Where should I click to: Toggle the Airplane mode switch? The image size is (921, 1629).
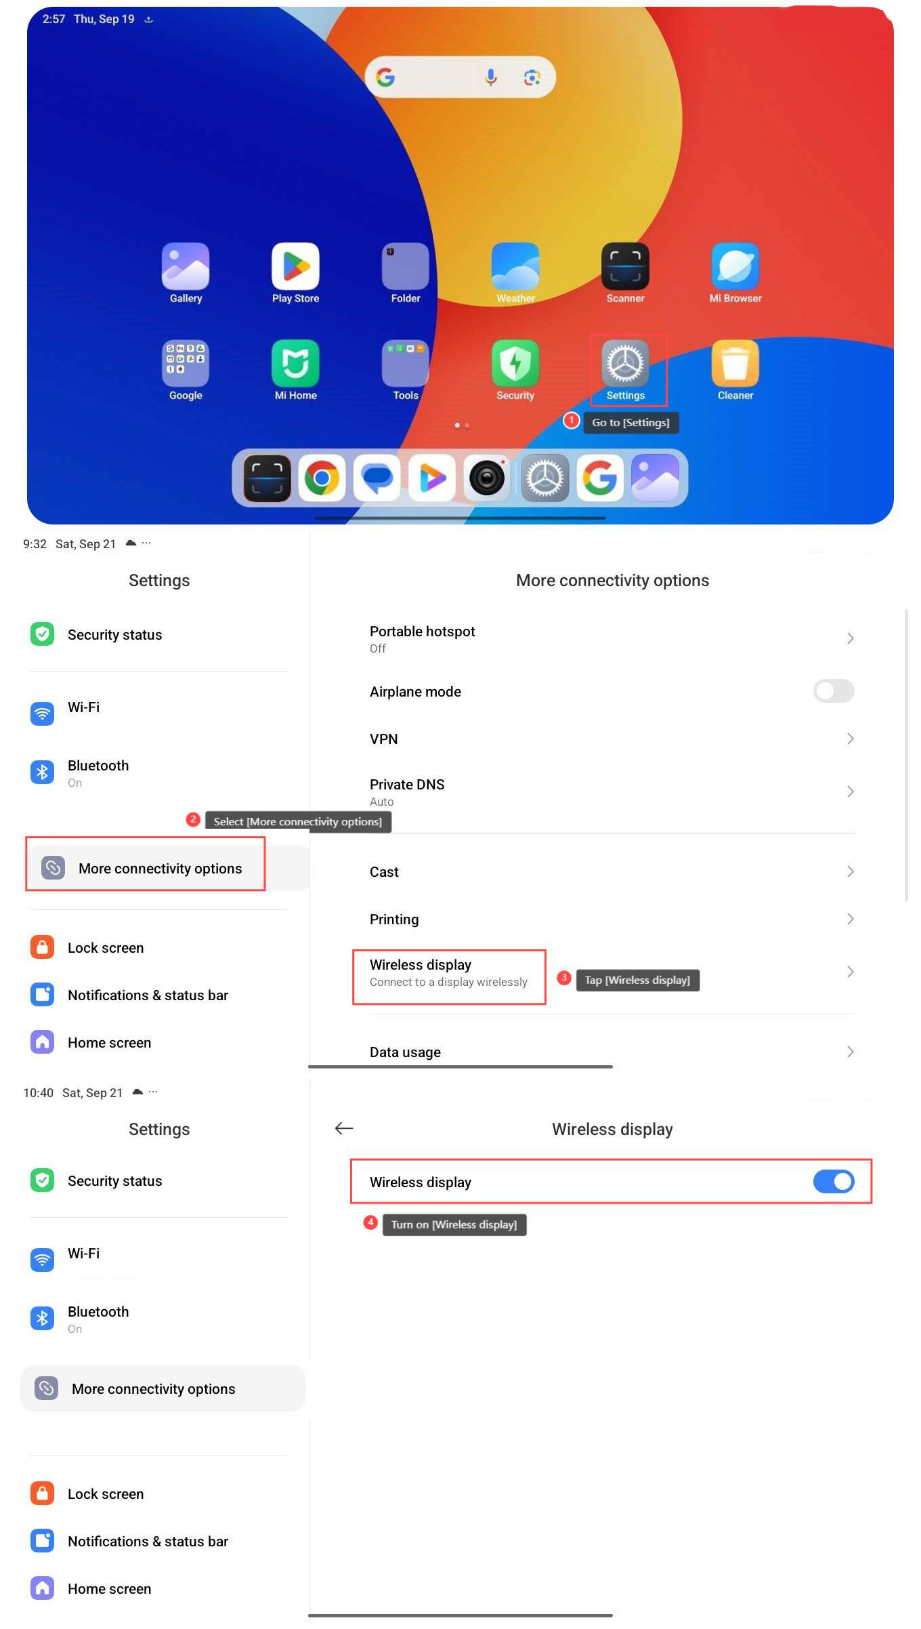pyautogui.click(x=834, y=691)
